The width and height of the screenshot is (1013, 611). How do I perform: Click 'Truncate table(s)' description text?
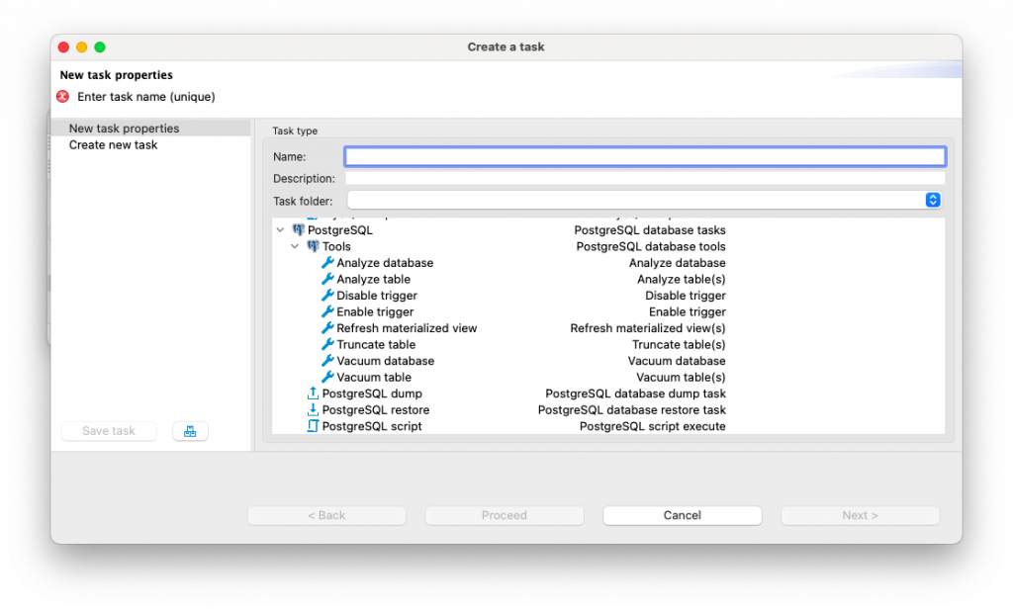coord(679,344)
